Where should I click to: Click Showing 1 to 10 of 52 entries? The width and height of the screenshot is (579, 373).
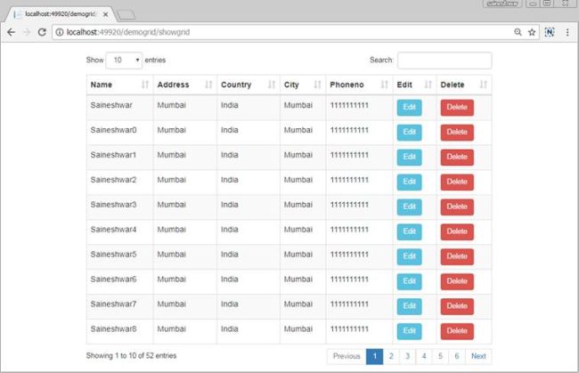click(131, 356)
